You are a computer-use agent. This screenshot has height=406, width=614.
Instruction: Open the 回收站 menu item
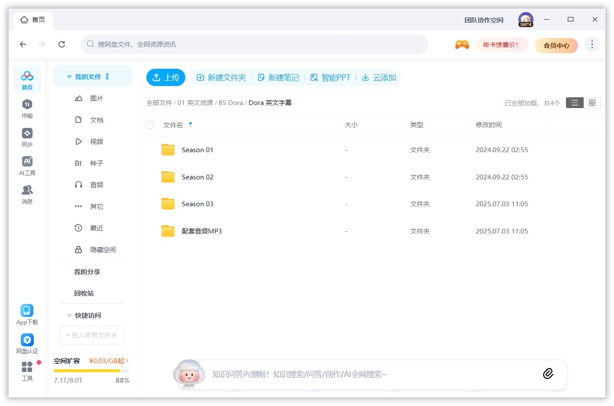86,293
